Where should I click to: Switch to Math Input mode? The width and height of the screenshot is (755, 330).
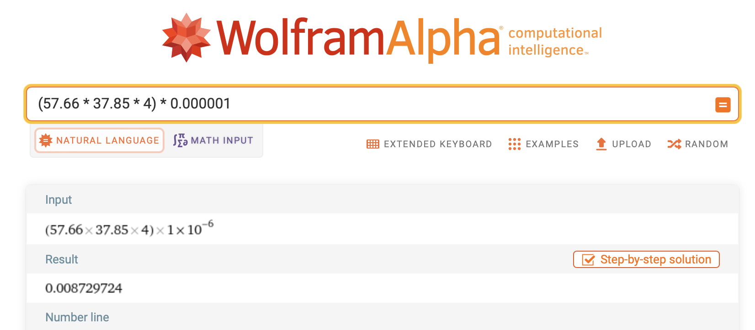click(x=213, y=140)
